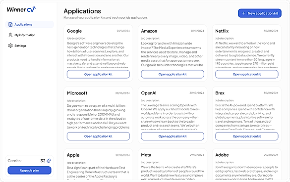Click the Applications page heading
This screenshot has height=182, width=290.
point(82,11)
